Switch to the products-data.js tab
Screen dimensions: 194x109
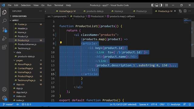coord(93,11)
